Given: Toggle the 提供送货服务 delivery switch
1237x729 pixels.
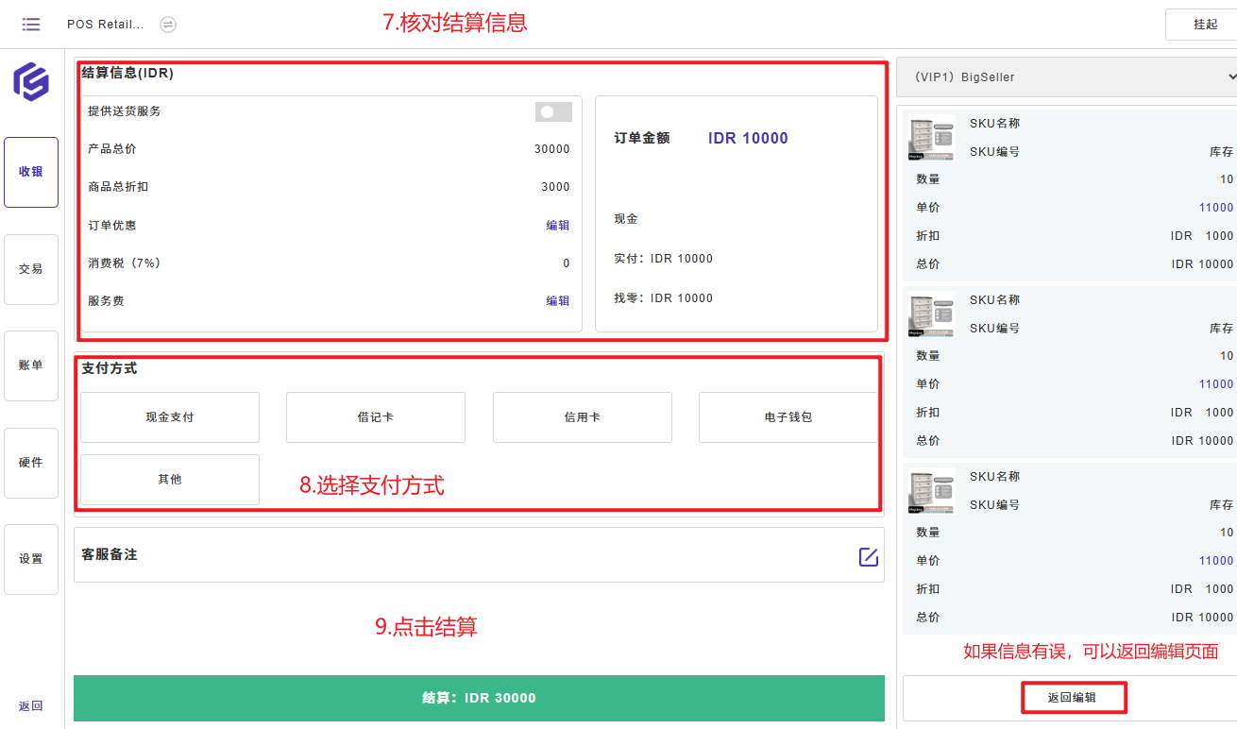Looking at the screenshot, I should [x=553, y=112].
